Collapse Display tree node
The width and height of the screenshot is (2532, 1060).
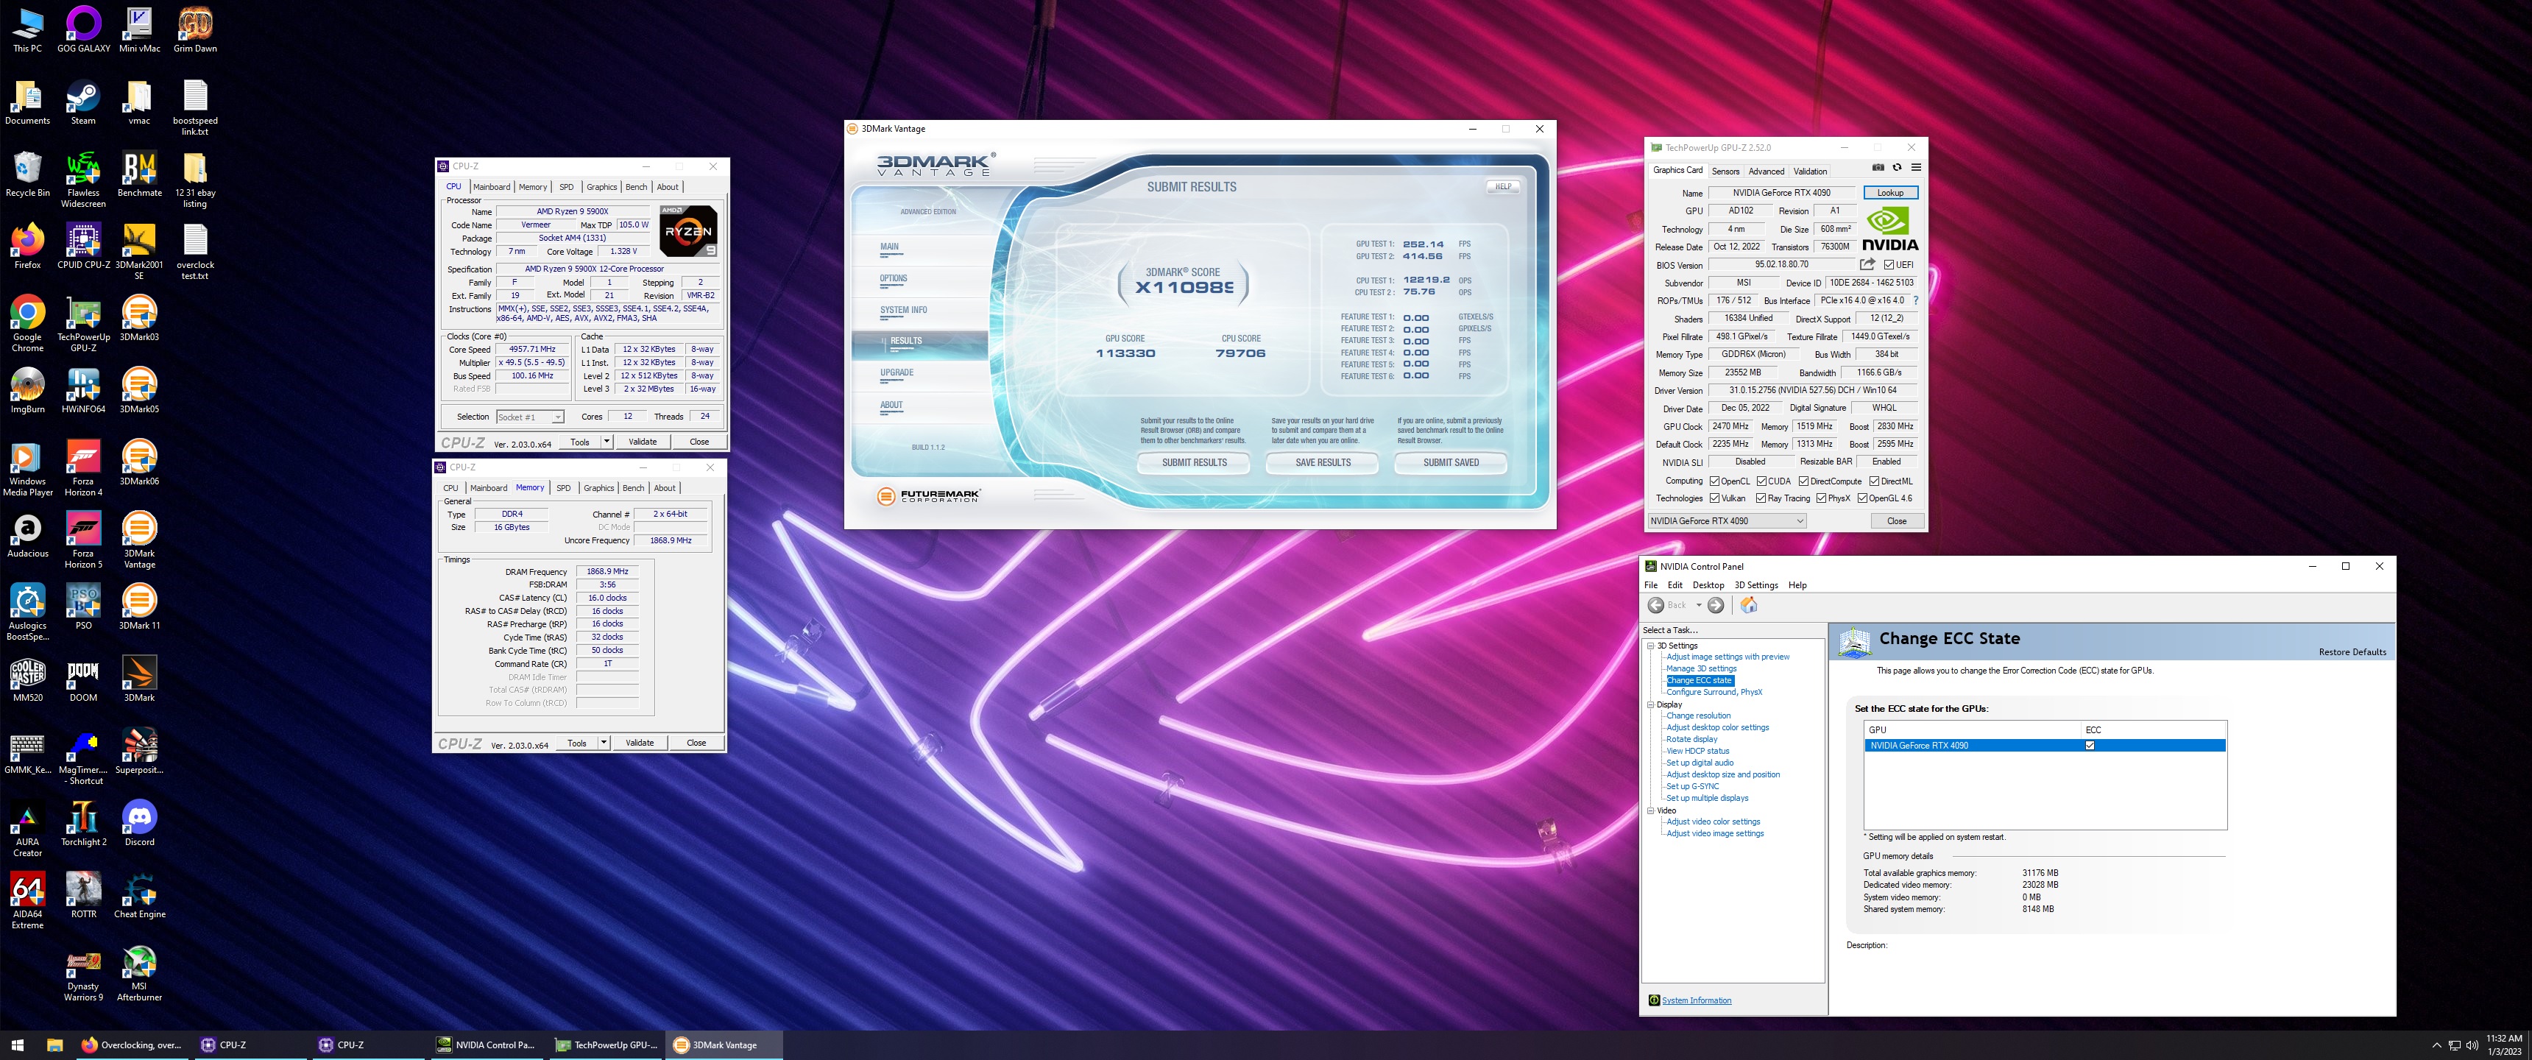1650,705
